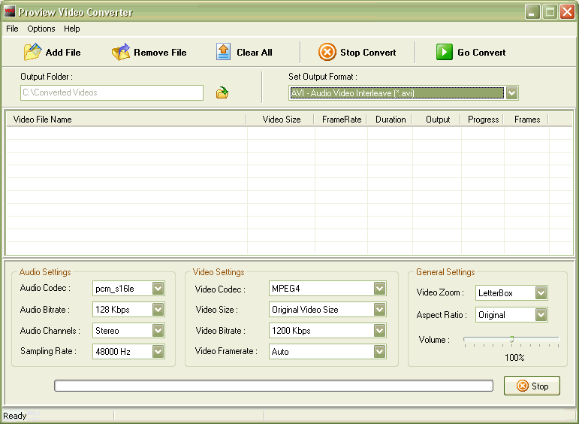
Task: Open the File menu
Action: point(12,29)
